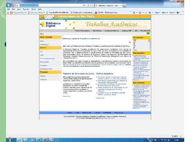Click the Read Mail icon in the command bar
The width and height of the screenshot is (190, 142).
click(x=146, y=13)
